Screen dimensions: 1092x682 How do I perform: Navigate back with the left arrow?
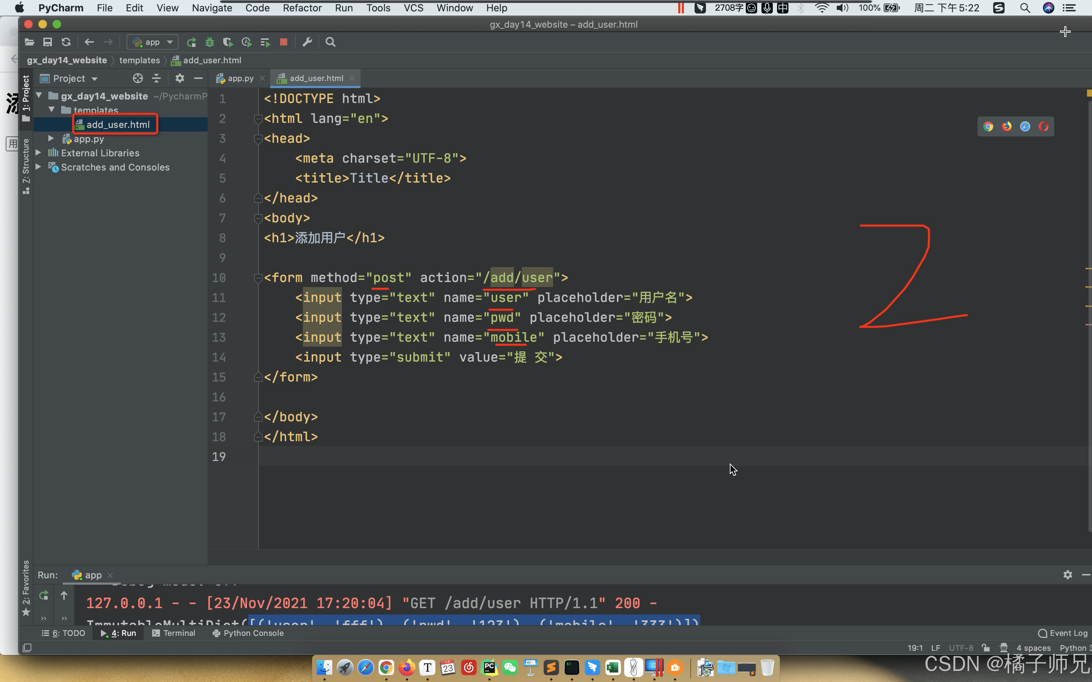pos(89,42)
